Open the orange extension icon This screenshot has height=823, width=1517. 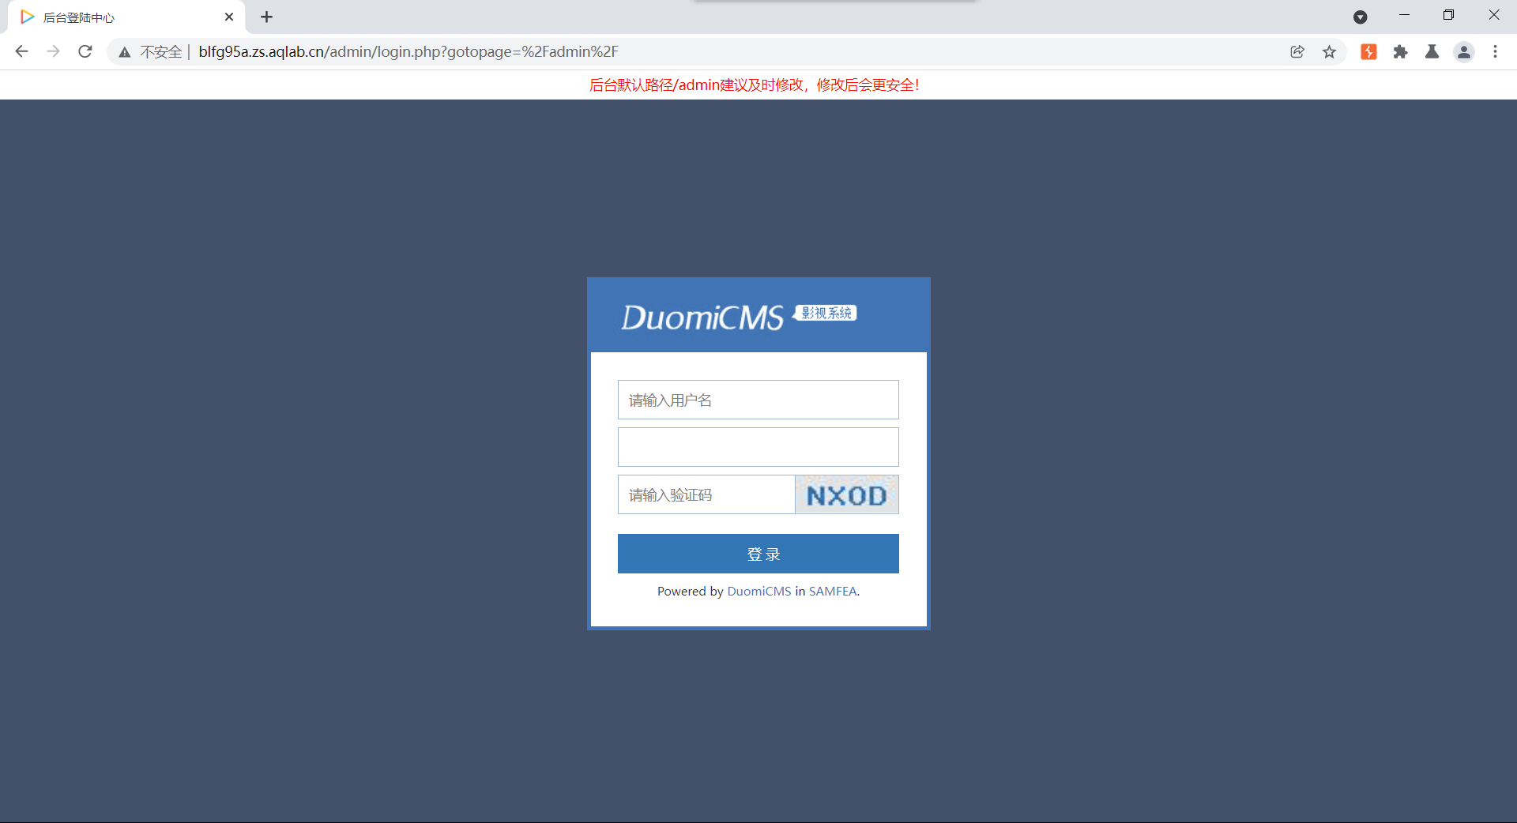(x=1368, y=51)
